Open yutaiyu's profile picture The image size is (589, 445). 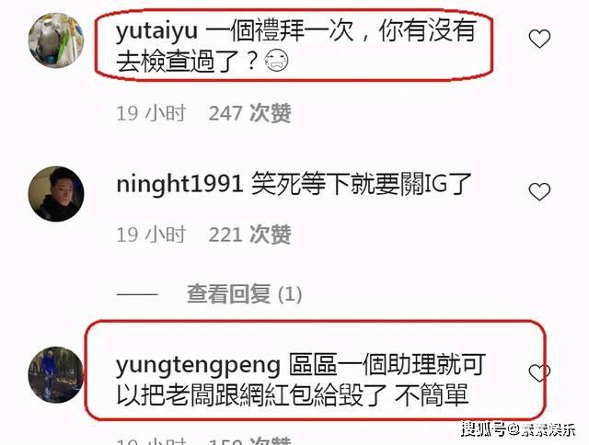pyautogui.click(x=56, y=40)
